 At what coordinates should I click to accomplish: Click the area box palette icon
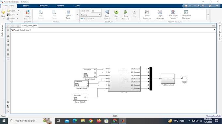click(x=8, y=59)
